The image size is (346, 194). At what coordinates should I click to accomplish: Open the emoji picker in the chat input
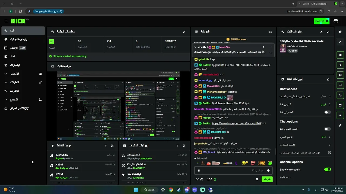point(268,171)
